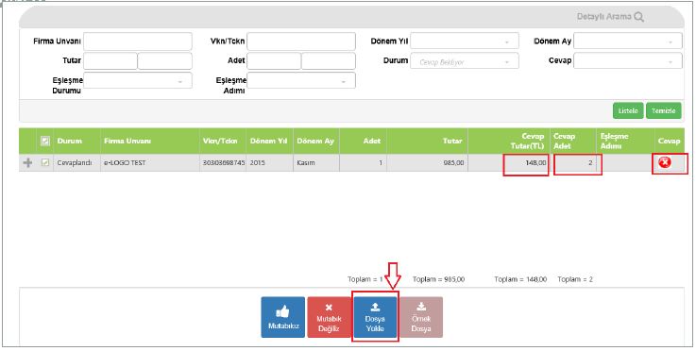
Task: Open the Dönem Ay dropdown
Action: 628,41
